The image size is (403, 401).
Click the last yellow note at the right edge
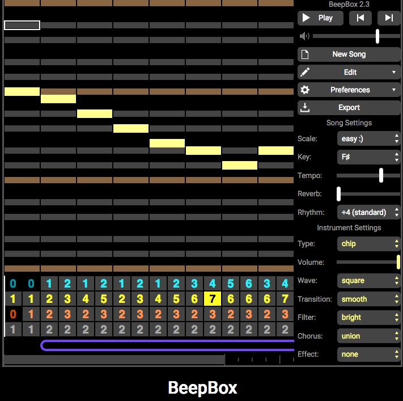click(276, 150)
